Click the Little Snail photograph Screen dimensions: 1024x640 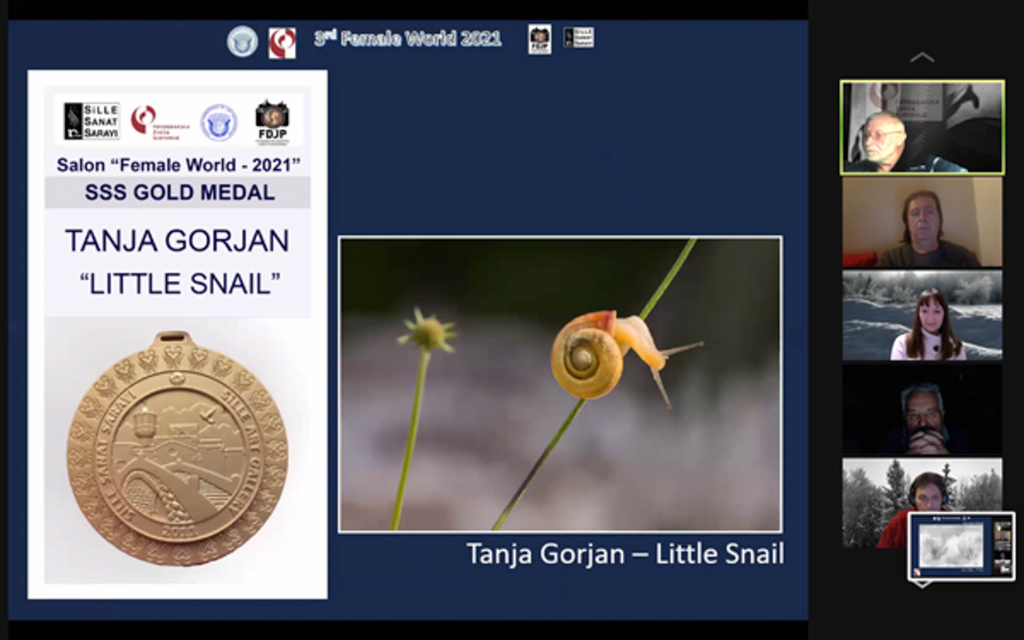point(560,384)
